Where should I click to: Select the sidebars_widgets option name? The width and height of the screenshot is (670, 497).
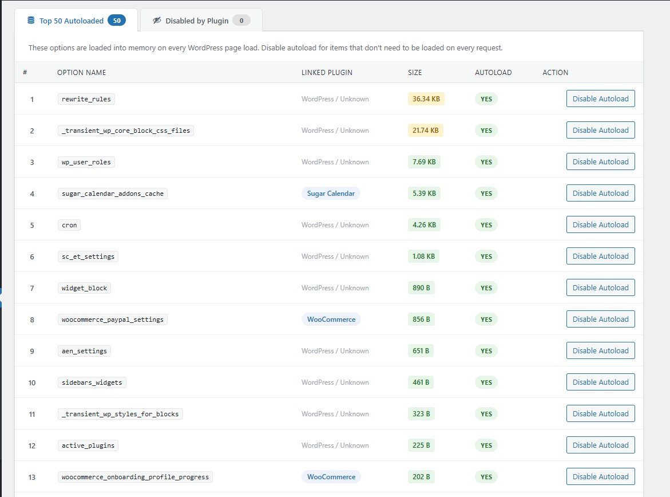92,382
